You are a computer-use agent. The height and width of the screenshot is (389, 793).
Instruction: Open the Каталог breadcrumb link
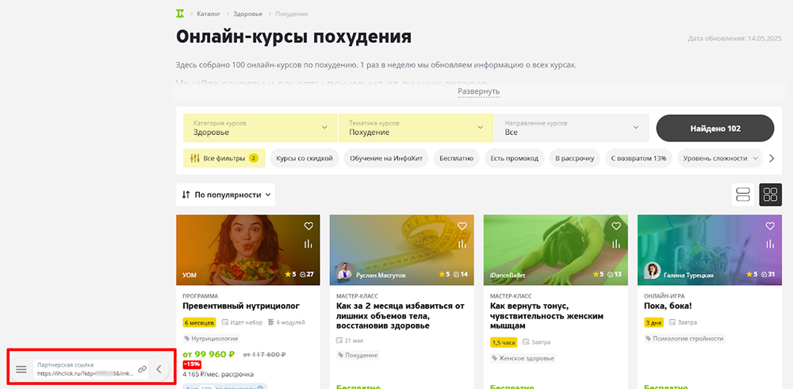pos(209,13)
